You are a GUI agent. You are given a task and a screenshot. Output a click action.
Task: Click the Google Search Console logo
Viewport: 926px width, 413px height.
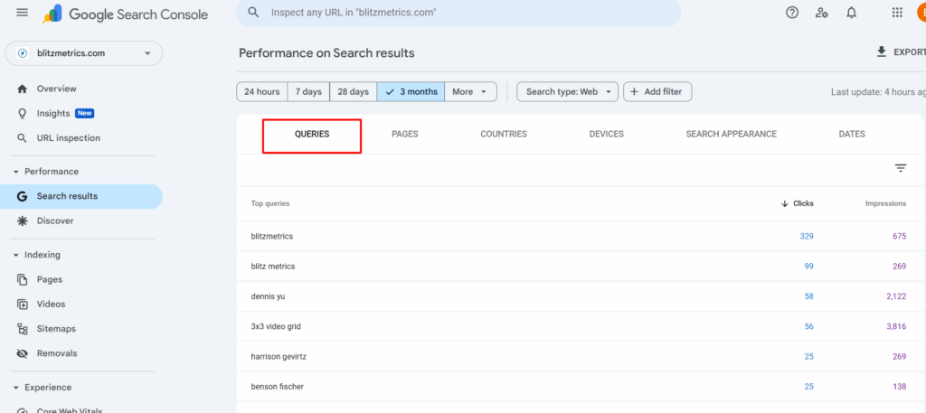click(x=125, y=14)
